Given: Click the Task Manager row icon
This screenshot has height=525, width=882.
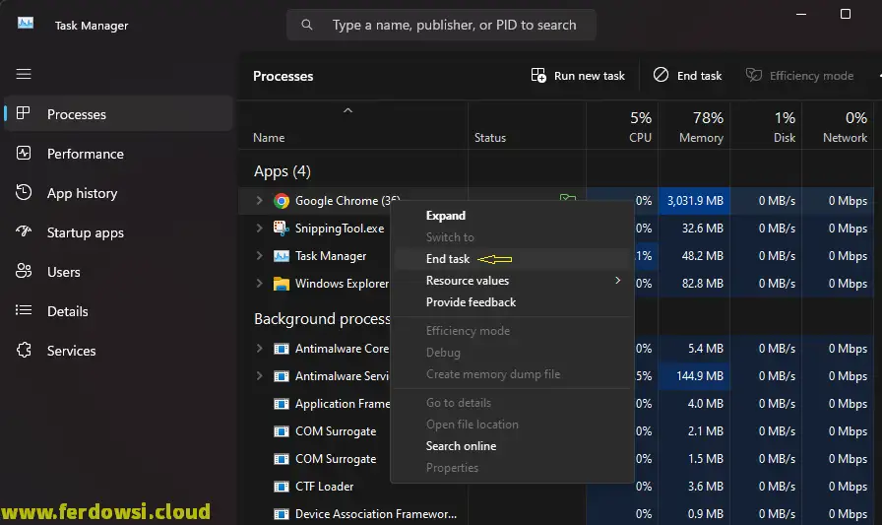Looking at the screenshot, I should point(282,256).
